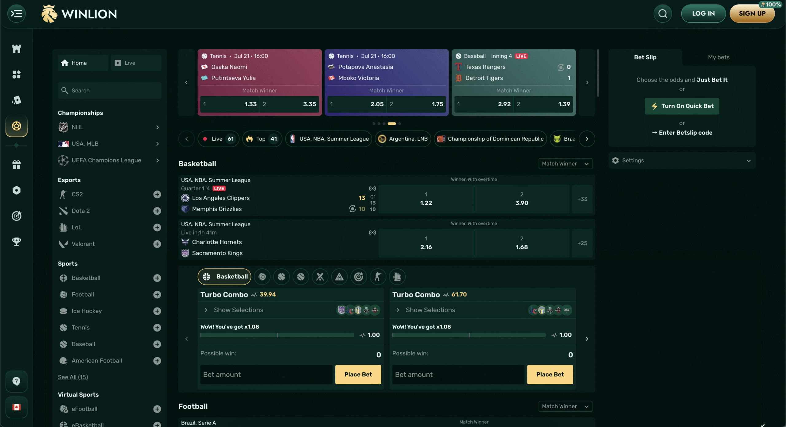Open the Live tab in sidebar
Screen dimensions: 786x427
click(x=136, y=63)
